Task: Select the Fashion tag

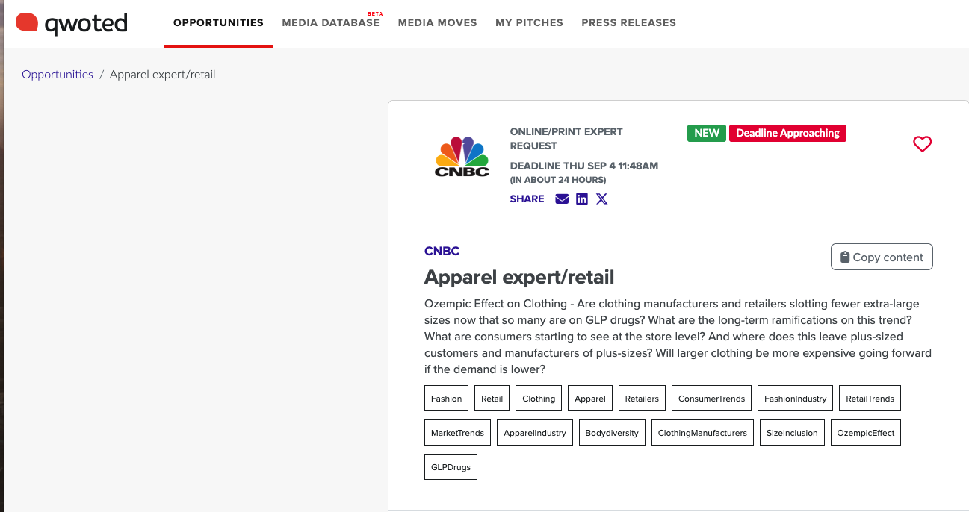Action: (x=446, y=399)
